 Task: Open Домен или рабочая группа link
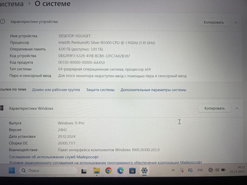pyautogui.click(x=56, y=90)
